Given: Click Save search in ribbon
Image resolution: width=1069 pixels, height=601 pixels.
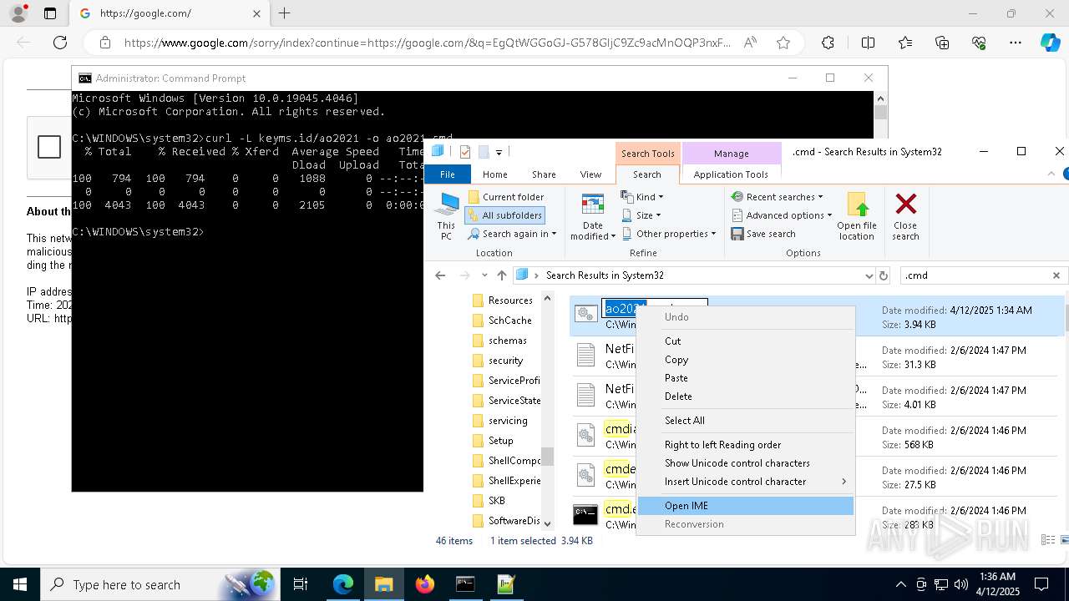Looking at the screenshot, I should click(763, 234).
